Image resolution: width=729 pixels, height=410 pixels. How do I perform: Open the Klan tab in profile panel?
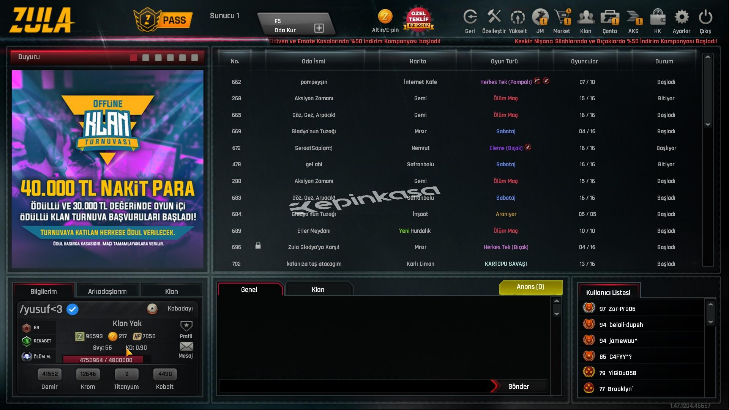tap(171, 291)
